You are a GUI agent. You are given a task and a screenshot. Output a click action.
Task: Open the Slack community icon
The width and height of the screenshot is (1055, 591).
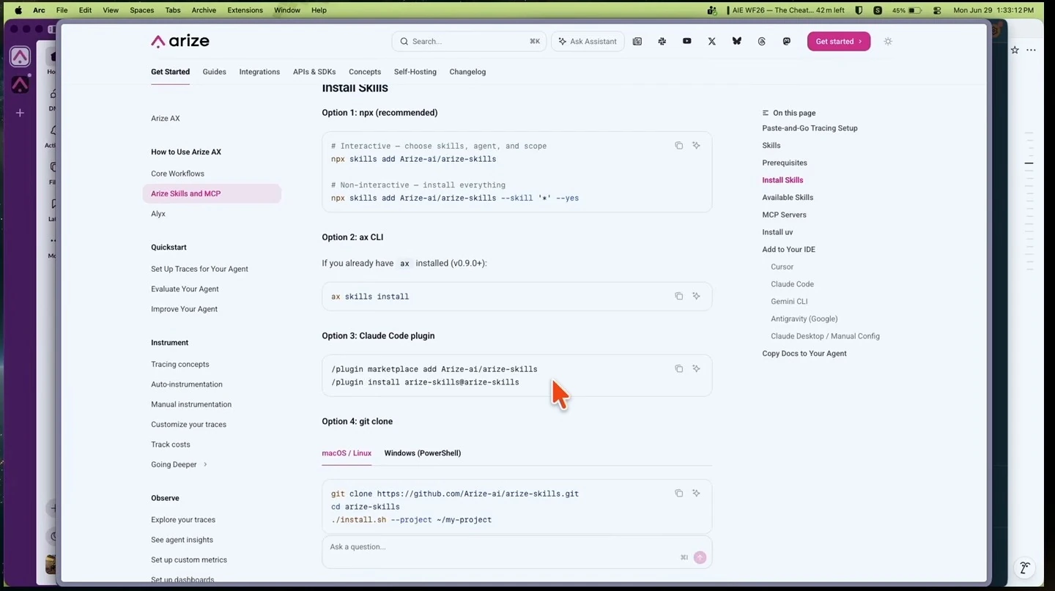click(x=662, y=42)
